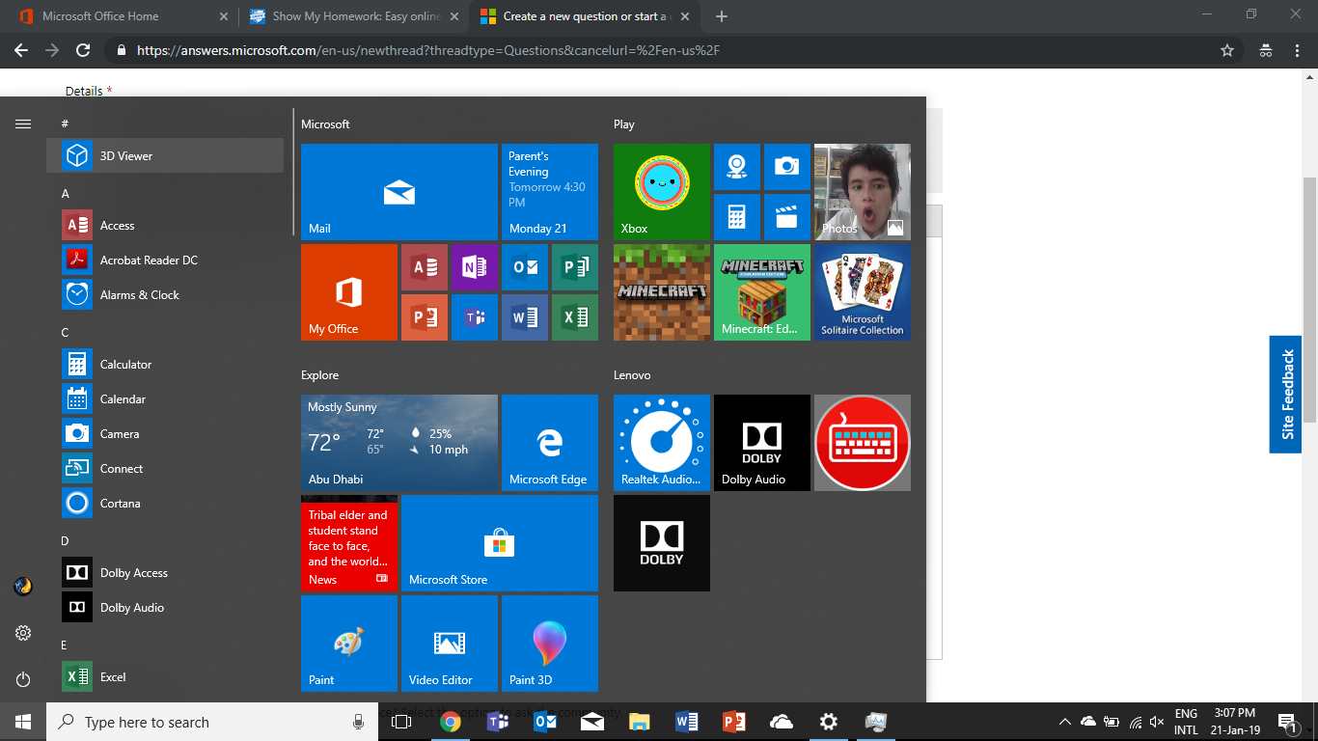This screenshot has height=741, width=1318.
Task: Click the 'C' letter header in app list
Action: coord(66,333)
